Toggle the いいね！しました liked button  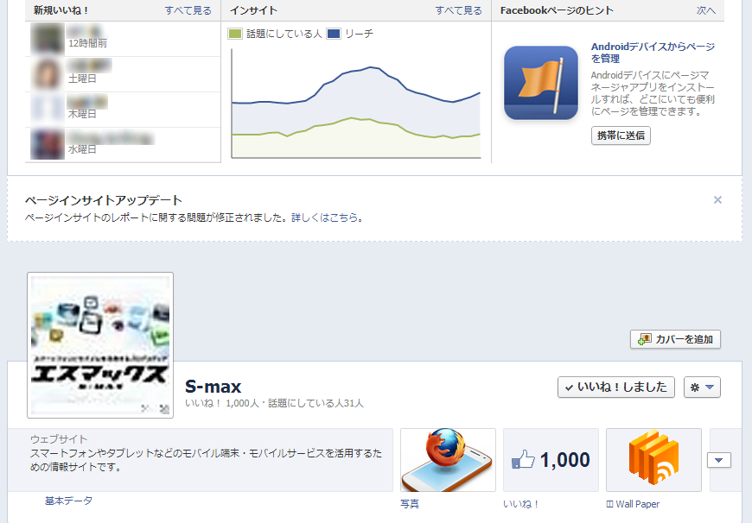(x=616, y=387)
